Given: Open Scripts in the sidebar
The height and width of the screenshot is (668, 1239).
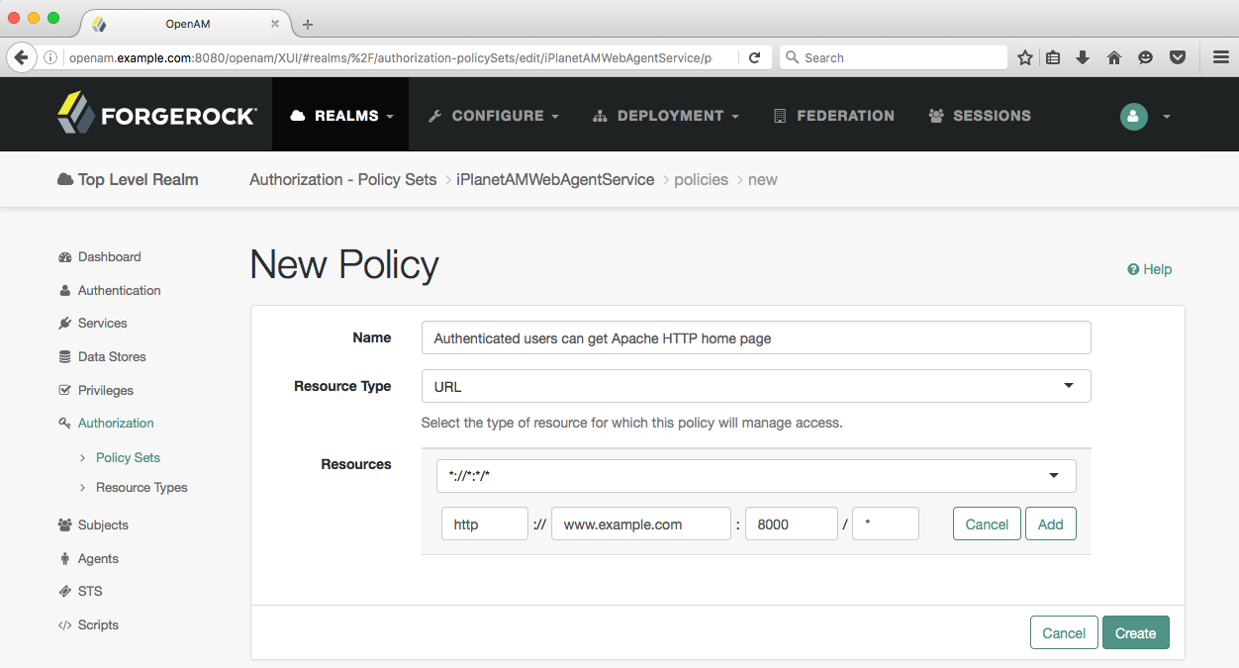Looking at the screenshot, I should pos(98,625).
